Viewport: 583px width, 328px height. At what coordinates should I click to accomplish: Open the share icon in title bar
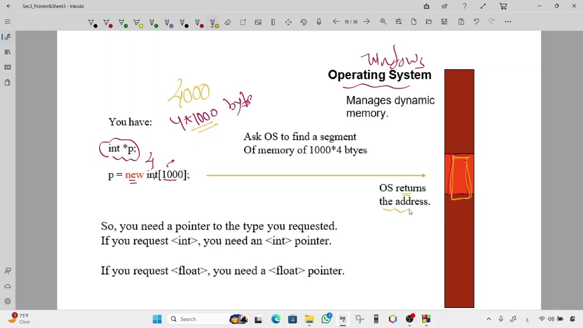[445, 6]
